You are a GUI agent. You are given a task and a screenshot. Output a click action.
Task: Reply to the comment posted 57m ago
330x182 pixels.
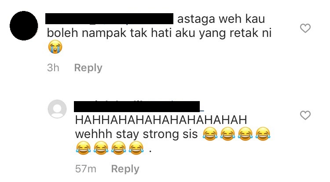[125, 169]
